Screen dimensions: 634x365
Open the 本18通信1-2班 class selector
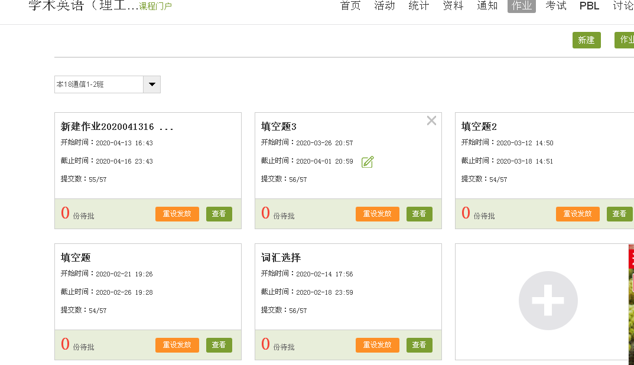[99, 84]
